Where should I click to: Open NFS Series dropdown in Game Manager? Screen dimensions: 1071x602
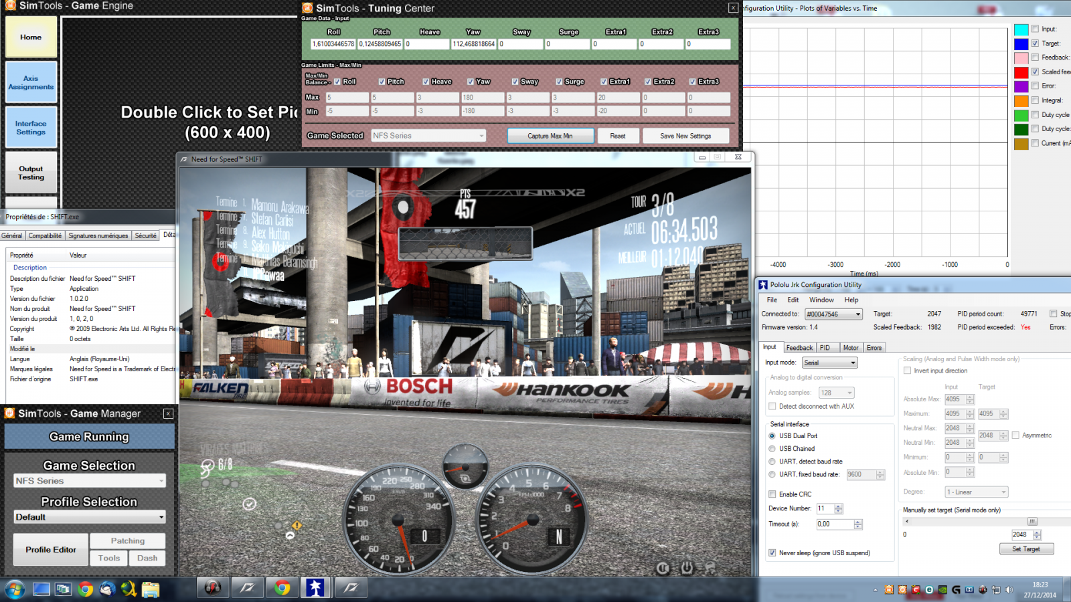pos(89,481)
